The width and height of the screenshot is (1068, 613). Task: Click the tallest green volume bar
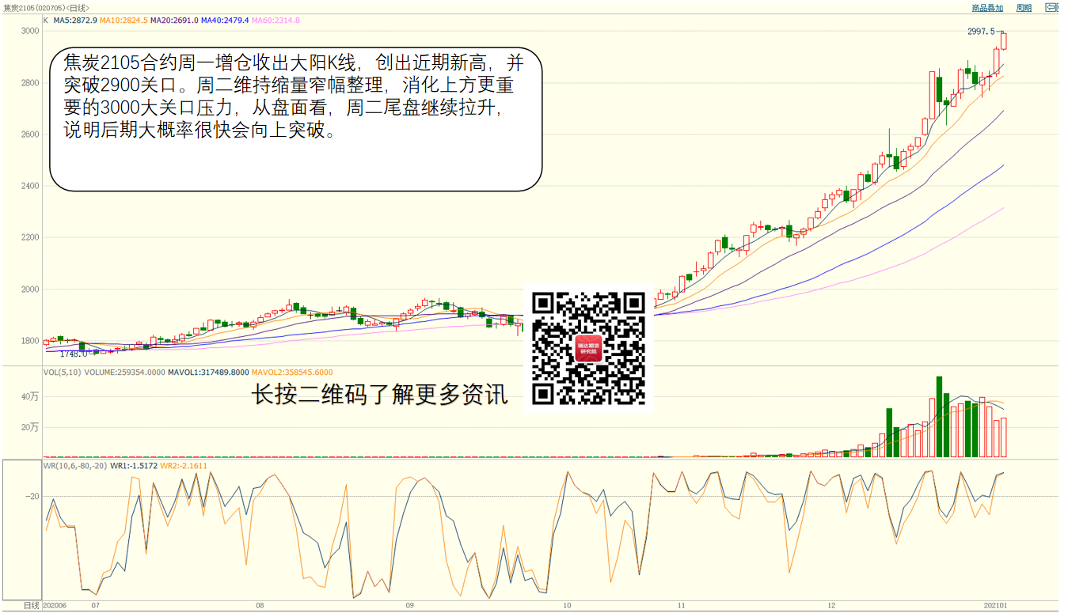[x=939, y=416]
